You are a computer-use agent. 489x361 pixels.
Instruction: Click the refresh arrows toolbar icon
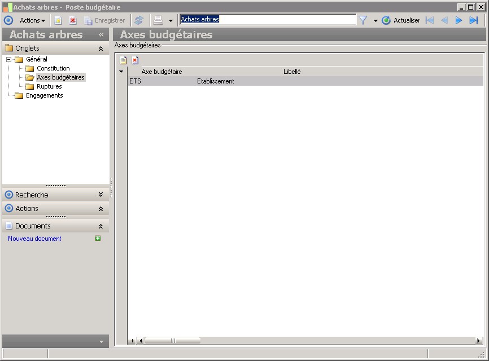coord(139,20)
